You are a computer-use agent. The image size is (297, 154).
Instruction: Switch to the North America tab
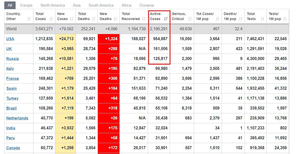coord(53,5)
